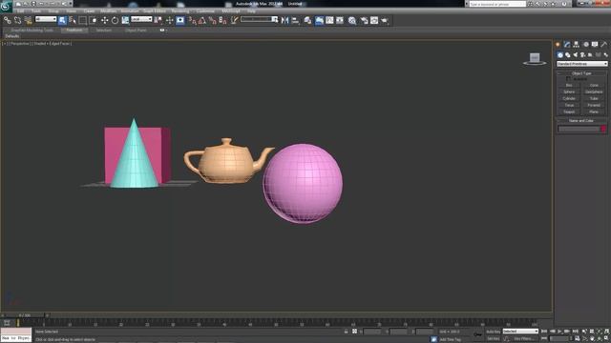This screenshot has height=343, width=611.
Task: Open the Layer Manager icon
Action: pyautogui.click(x=307, y=20)
